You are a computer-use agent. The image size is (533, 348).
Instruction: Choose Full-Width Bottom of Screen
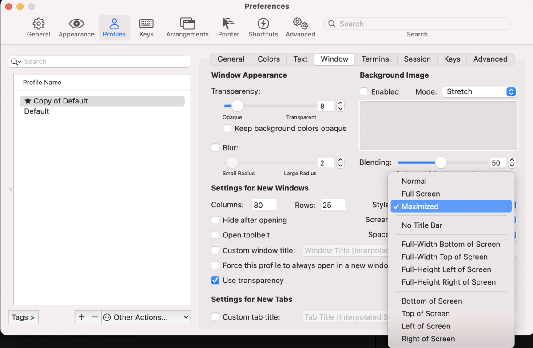[451, 244]
